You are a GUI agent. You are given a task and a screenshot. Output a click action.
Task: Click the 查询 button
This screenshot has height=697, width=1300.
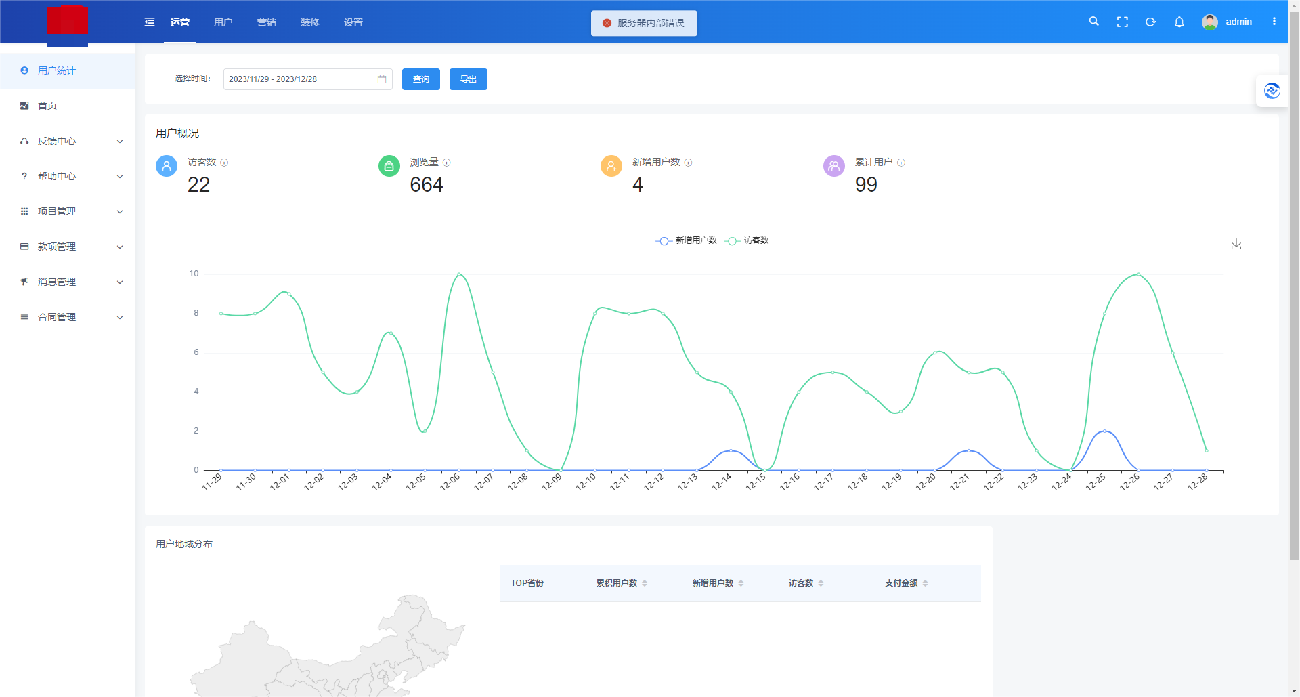[x=421, y=79]
